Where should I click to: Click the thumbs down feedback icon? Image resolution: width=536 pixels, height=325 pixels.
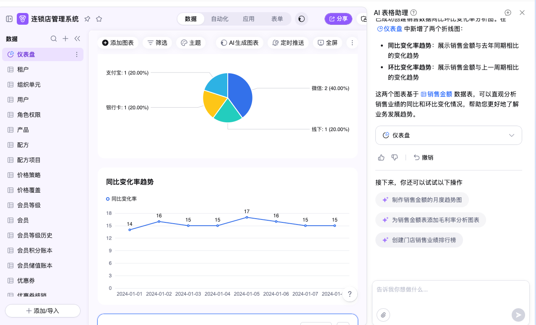point(395,157)
